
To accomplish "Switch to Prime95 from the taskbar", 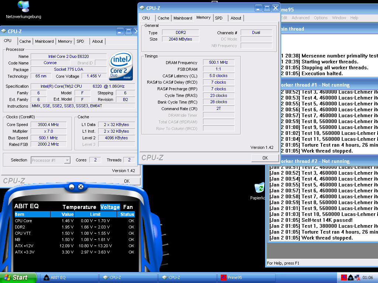I will [246, 277].
